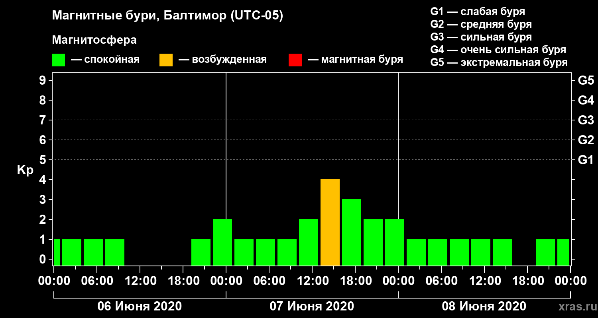The width and height of the screenshot is (598, 318).
Task: Click the '07 Июня 2020' date label
Action: [x=312, y=306]
